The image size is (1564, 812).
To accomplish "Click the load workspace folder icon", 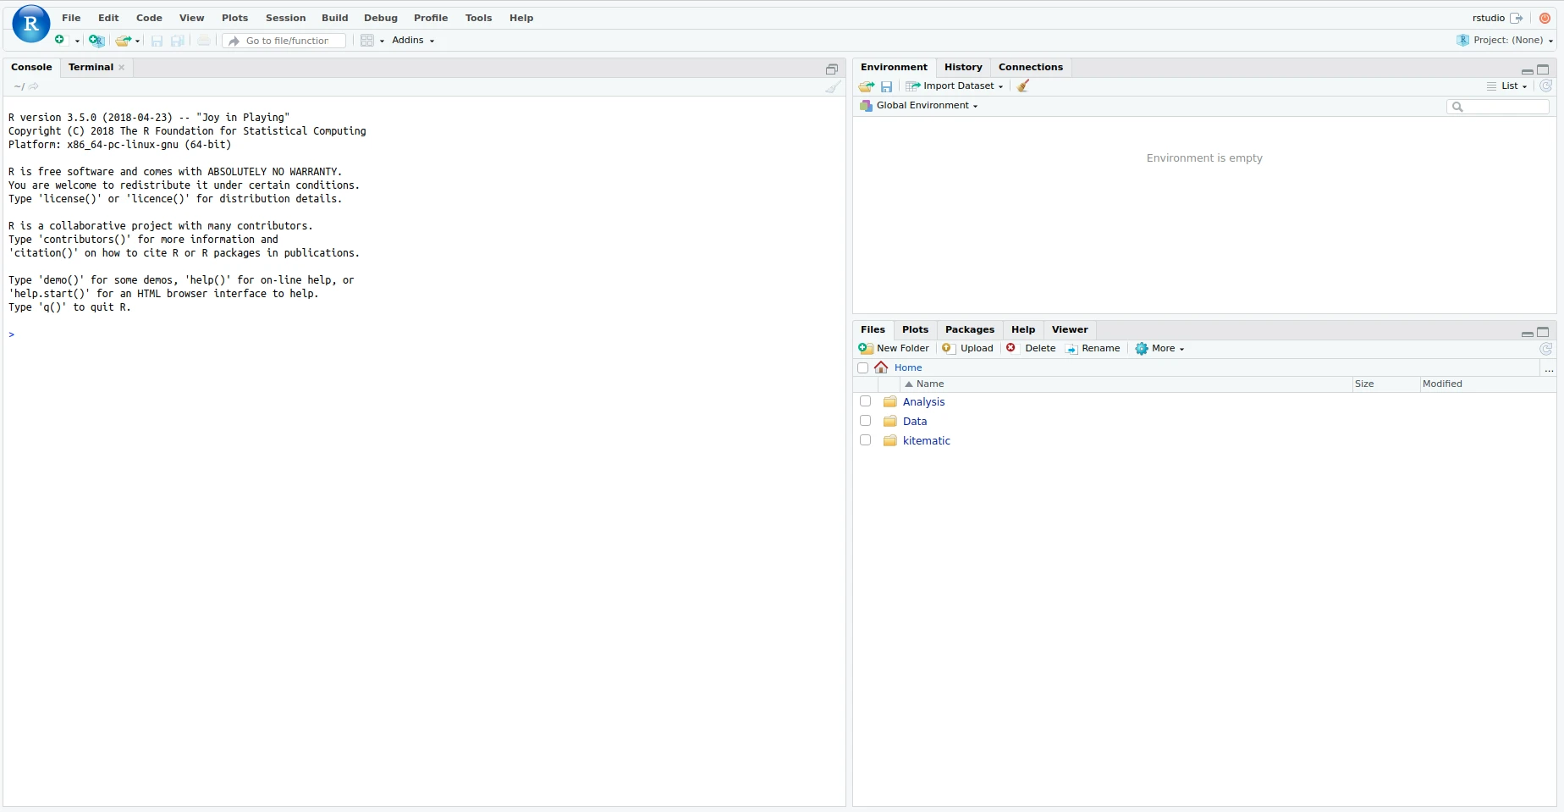I will click(866, 86).
